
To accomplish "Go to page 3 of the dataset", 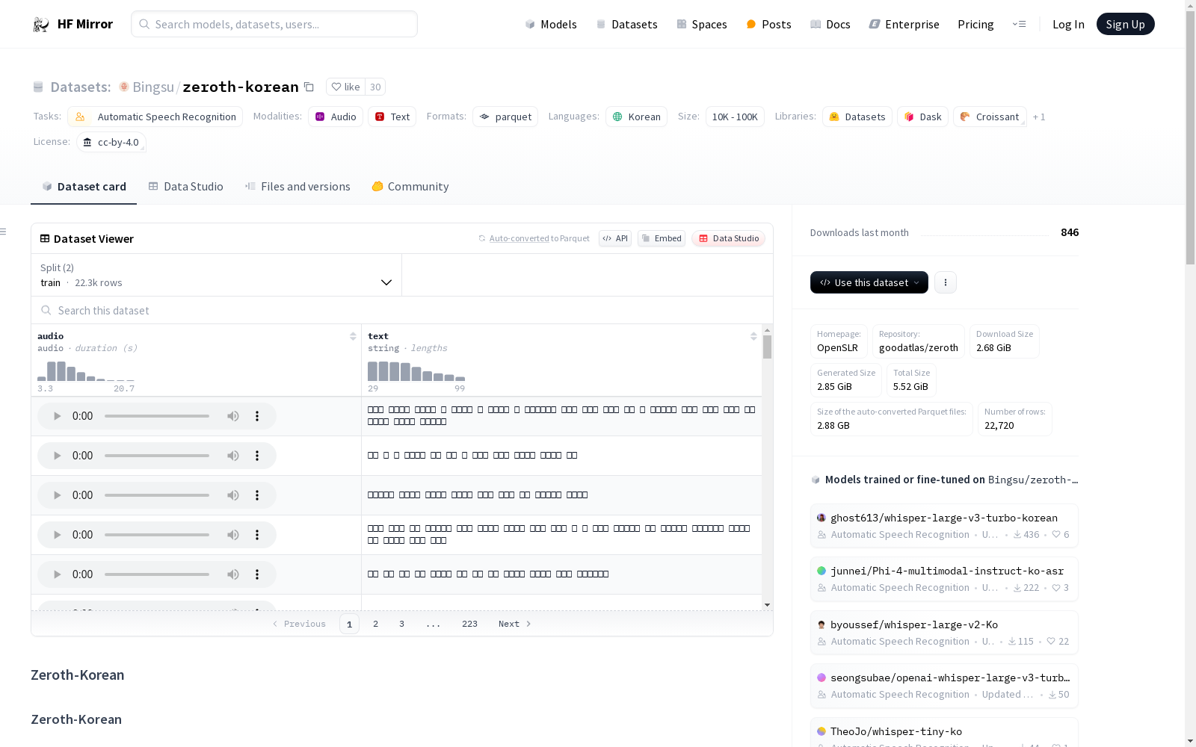I will click(401, 624).
